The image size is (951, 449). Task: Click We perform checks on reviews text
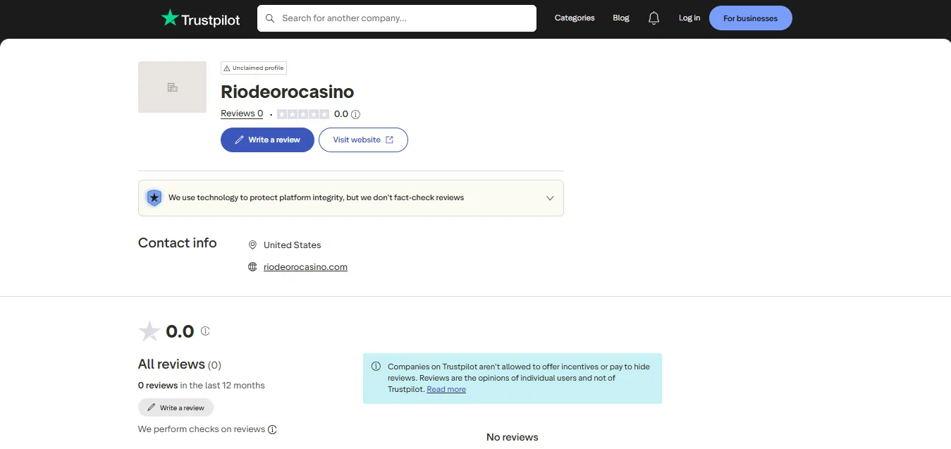click(202, 429)
